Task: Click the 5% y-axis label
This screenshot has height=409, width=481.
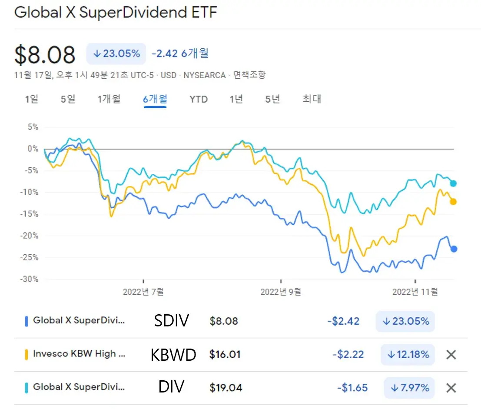Action: 33,127
